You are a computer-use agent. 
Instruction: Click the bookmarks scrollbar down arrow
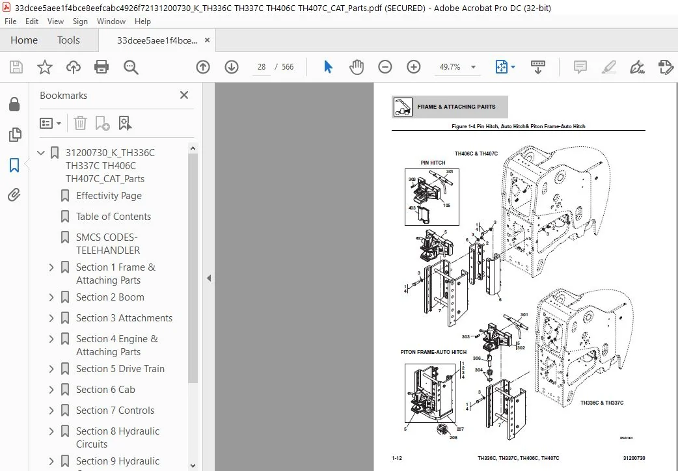(193, 466)
